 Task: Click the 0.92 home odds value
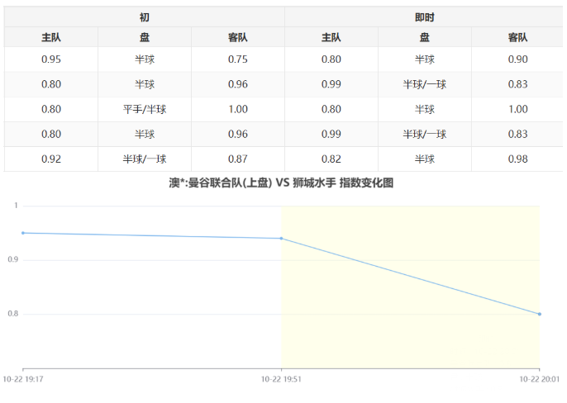51,159
